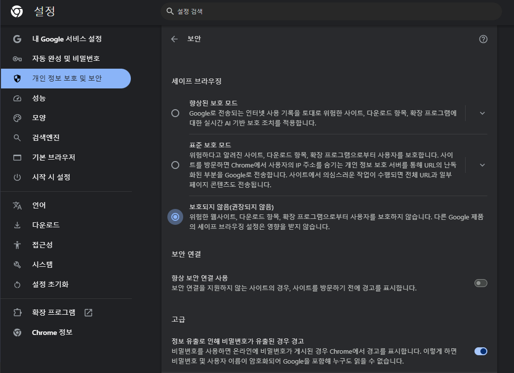
Task: Open 다운로드 settings in sidebar
Action: click(46, 225)
